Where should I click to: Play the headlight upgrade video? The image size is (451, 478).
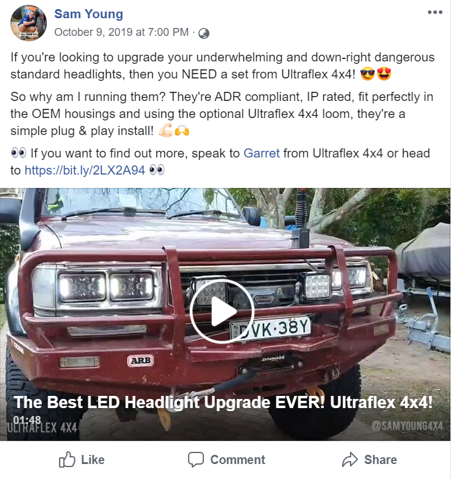coord(222,311)
